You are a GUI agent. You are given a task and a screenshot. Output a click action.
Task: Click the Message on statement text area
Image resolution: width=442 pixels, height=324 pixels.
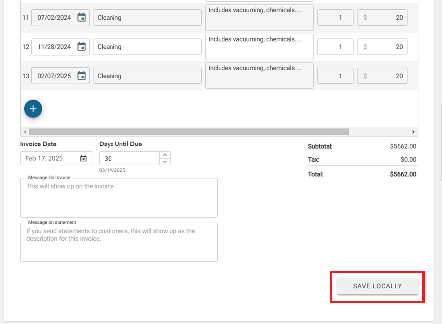point(118,243)
